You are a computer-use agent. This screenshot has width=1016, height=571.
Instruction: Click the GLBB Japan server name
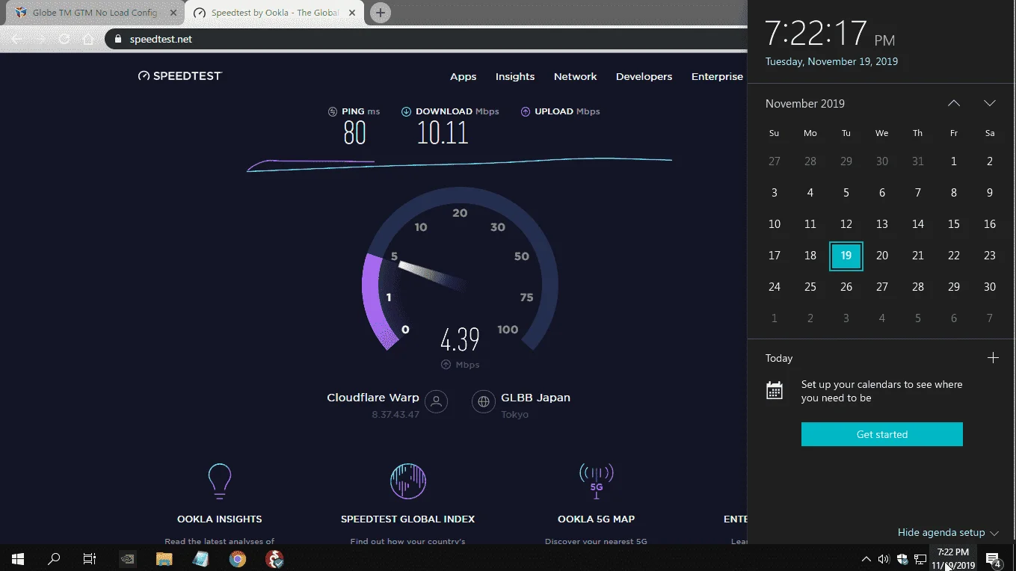(535, 398)
